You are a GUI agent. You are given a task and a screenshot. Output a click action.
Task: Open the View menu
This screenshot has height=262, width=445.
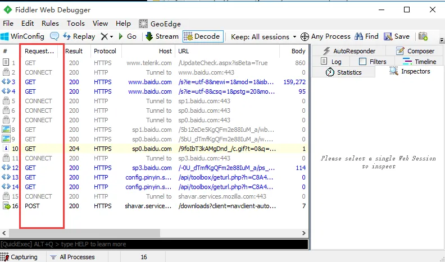(100, 24)
